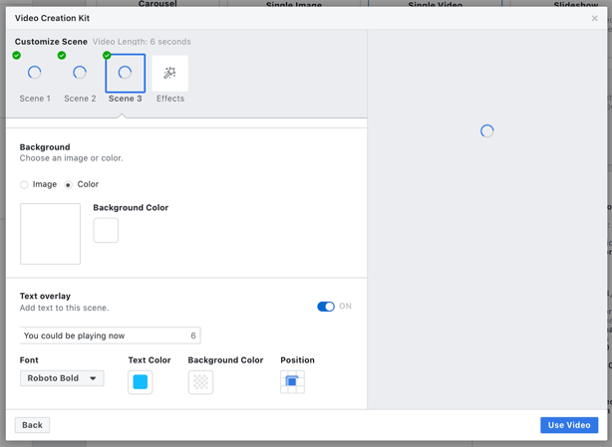This screenshot has height=447, width=612.
Task: Open the text Position grid selector
Action: tap(292, 382)
